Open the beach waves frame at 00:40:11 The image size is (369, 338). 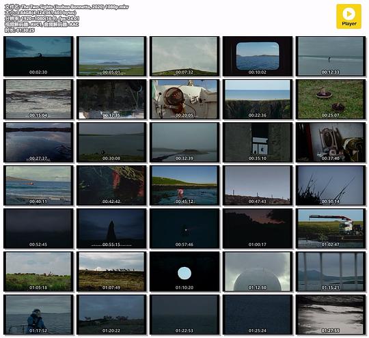[38, 185]
